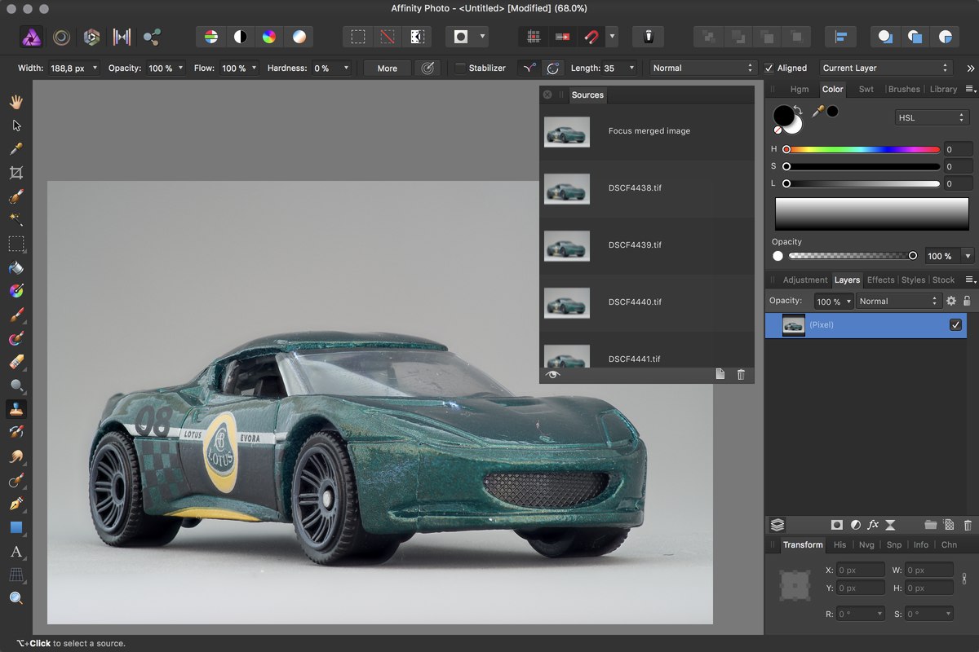Screen dimensions: 979x652
Task: Open the Hgm histogram tab
Action: pyautogui.click(x=800, y=90)
